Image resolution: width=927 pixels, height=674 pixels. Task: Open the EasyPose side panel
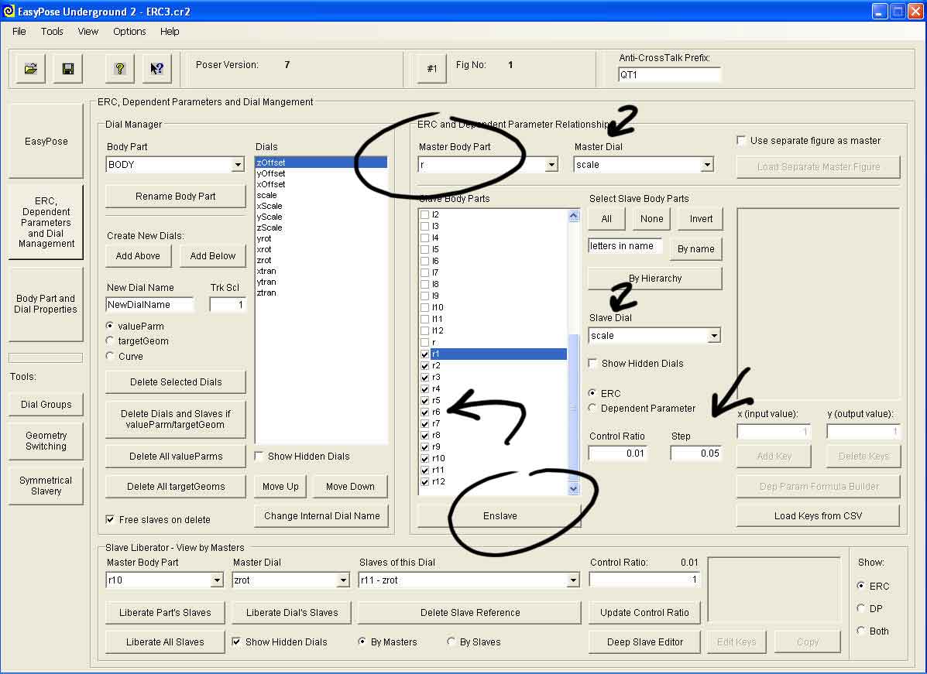(x=46, y=142)
